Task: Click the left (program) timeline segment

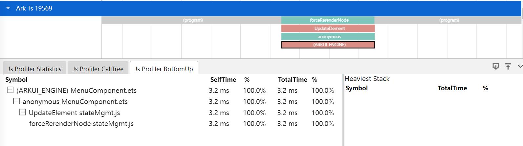Action: [193, 20]
